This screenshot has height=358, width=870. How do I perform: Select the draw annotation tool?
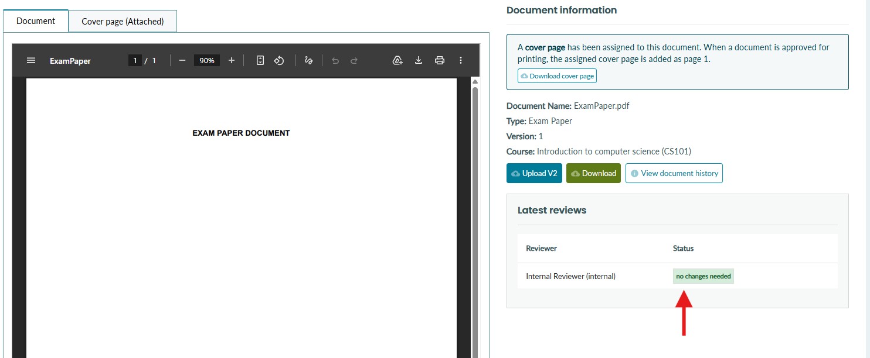pos(309,60)
